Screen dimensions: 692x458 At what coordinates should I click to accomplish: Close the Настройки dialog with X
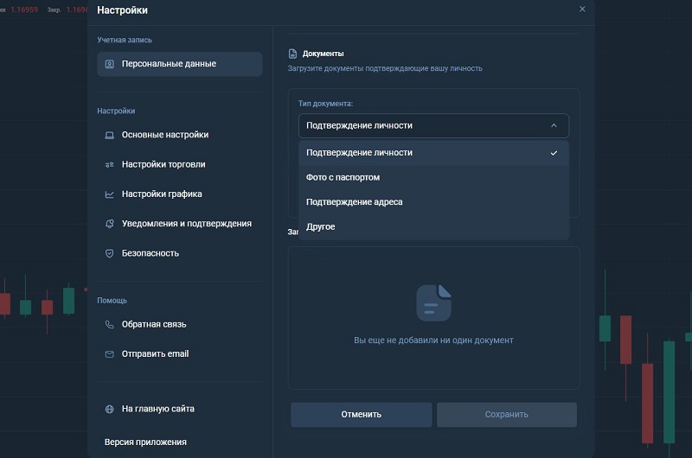pos(582,10)
